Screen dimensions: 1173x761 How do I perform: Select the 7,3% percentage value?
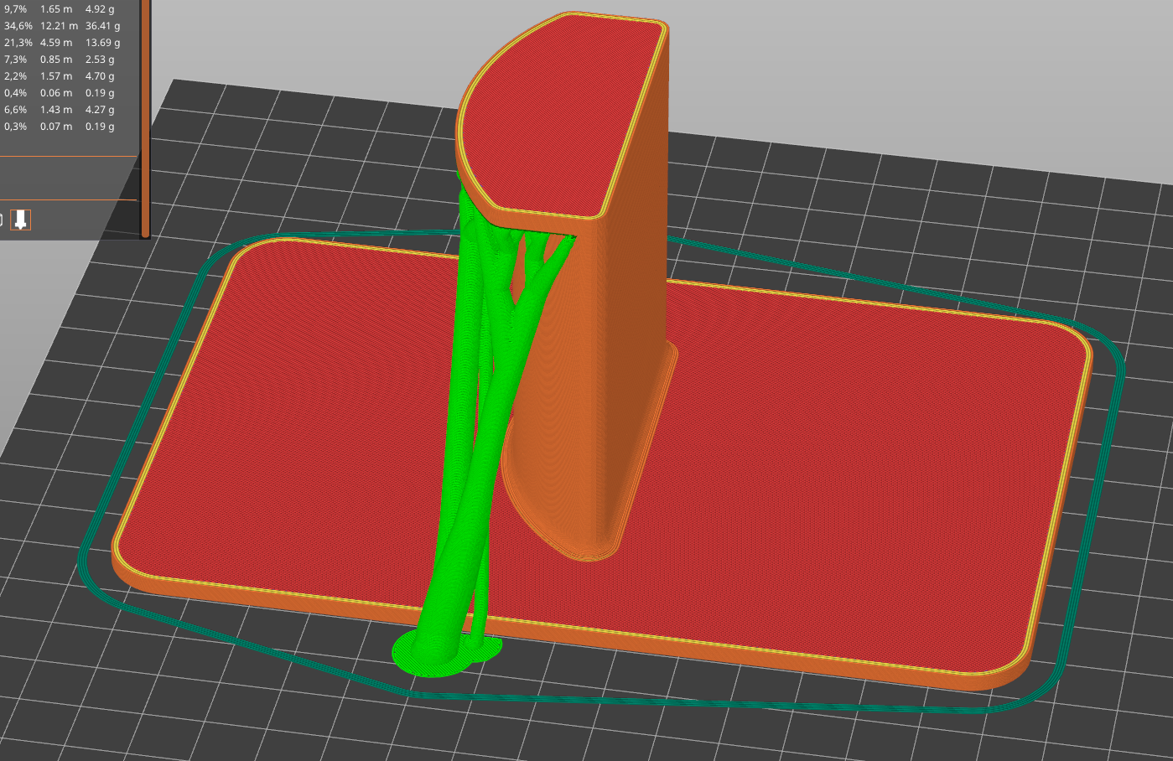(15, 60)
